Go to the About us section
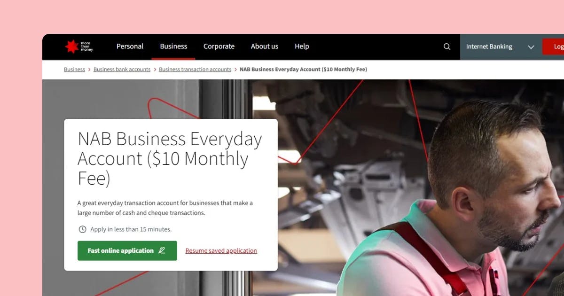Viewport: 564px width, 296px height. [265, 46]
